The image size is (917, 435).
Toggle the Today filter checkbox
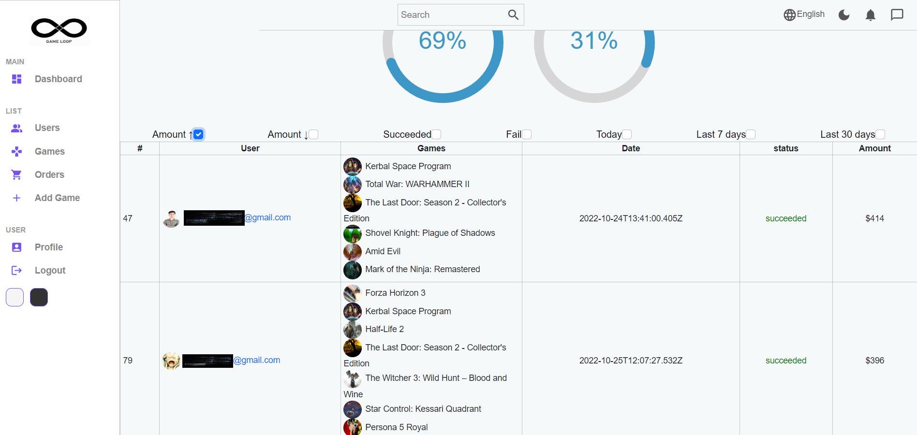click(x=627, y=134)
